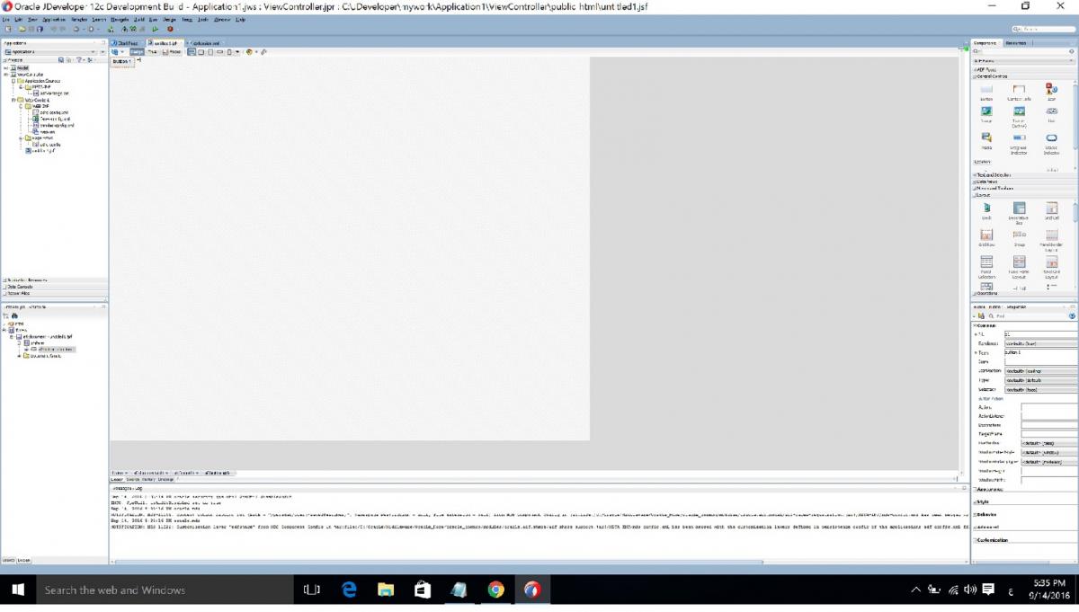1079x612 pixels.
Task: Click Button 1 on the design canvas
Action: click(121, 61)
